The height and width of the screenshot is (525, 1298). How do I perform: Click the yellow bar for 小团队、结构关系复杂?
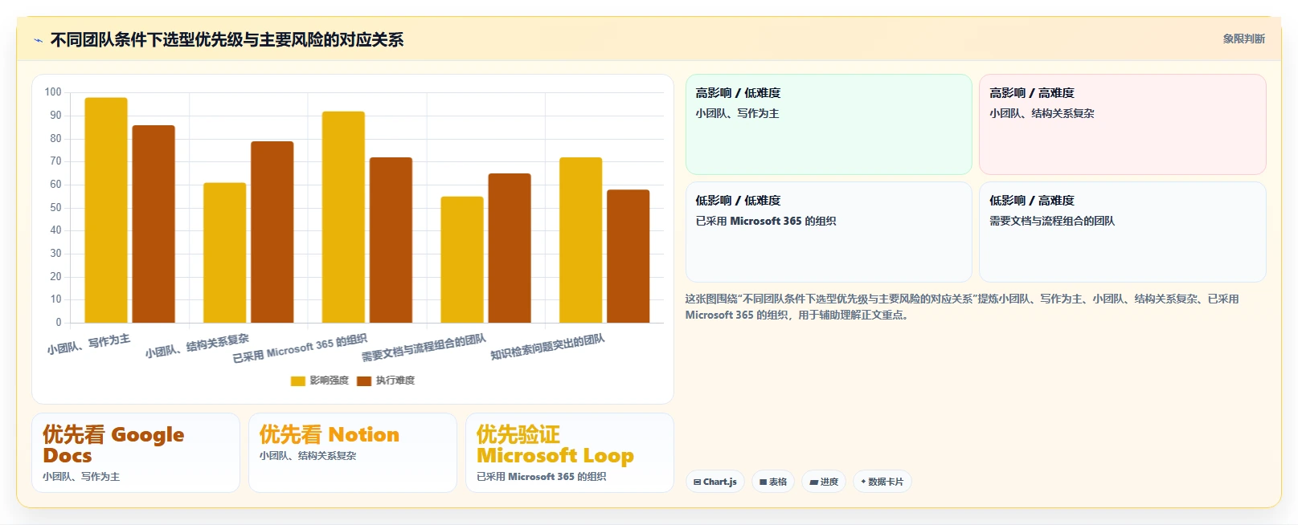(225, 253)
